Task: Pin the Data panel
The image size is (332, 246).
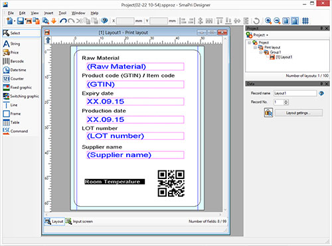Action: coord(321,84)
